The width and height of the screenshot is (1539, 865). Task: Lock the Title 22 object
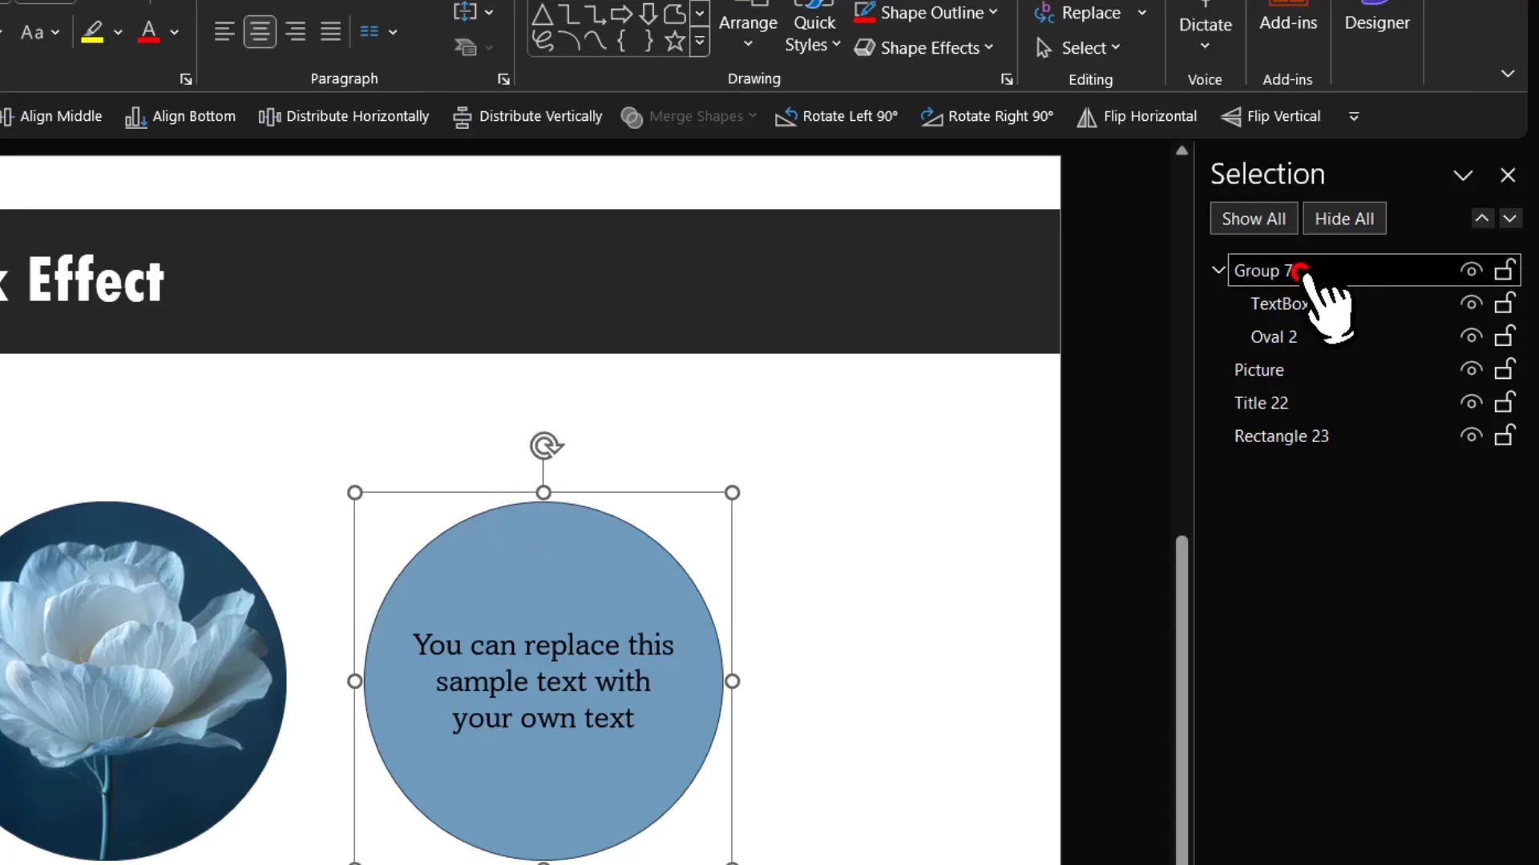tap(1505, 401)
